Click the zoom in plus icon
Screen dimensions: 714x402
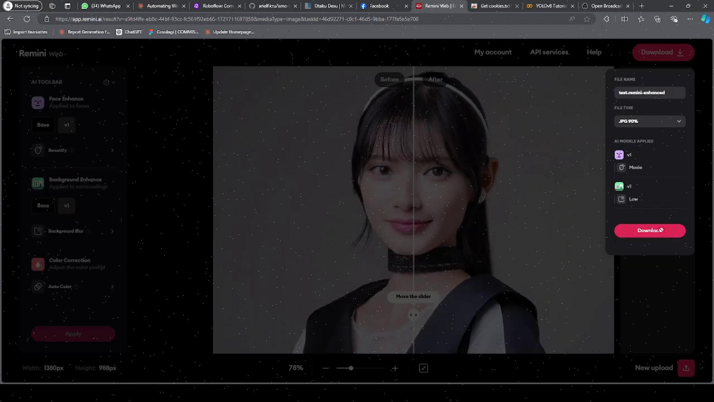pyautogui.click(x=395, y=368)
